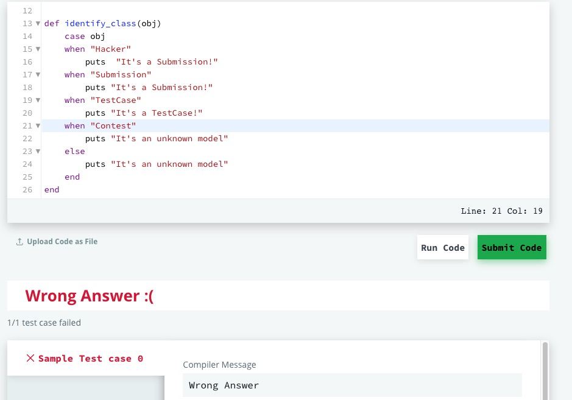Submit the solution with Submit Code
Viewport: 572px width, 400px height.
(512, 248)
